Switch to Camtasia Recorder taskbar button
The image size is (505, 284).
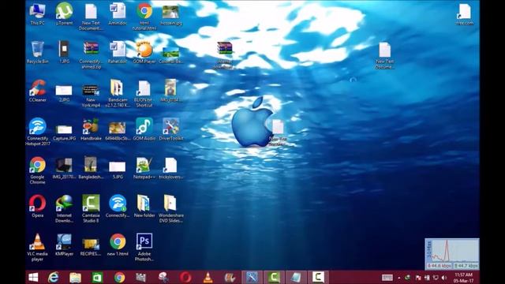pos(318,277)
